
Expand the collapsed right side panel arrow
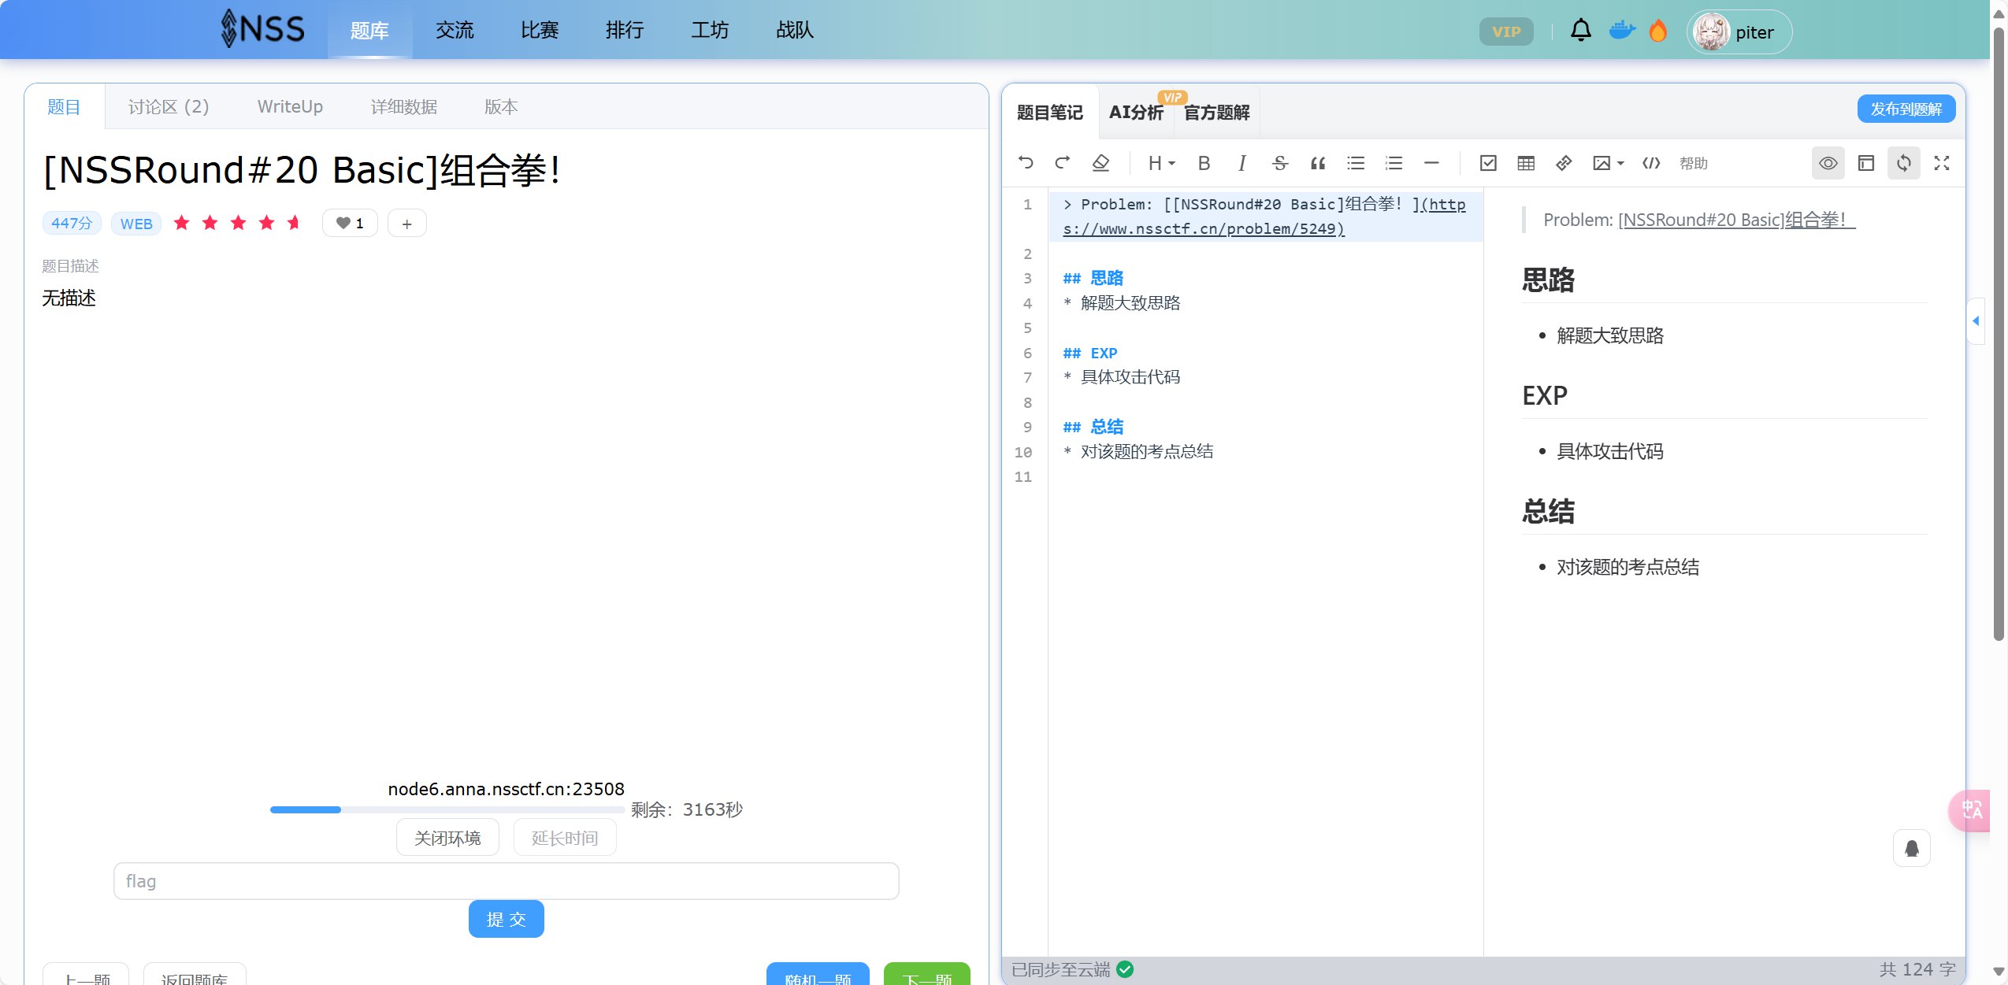1976,320
